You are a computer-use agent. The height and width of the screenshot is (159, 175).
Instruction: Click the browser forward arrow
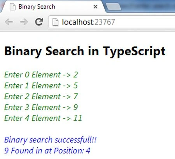[x=24, y=22]
